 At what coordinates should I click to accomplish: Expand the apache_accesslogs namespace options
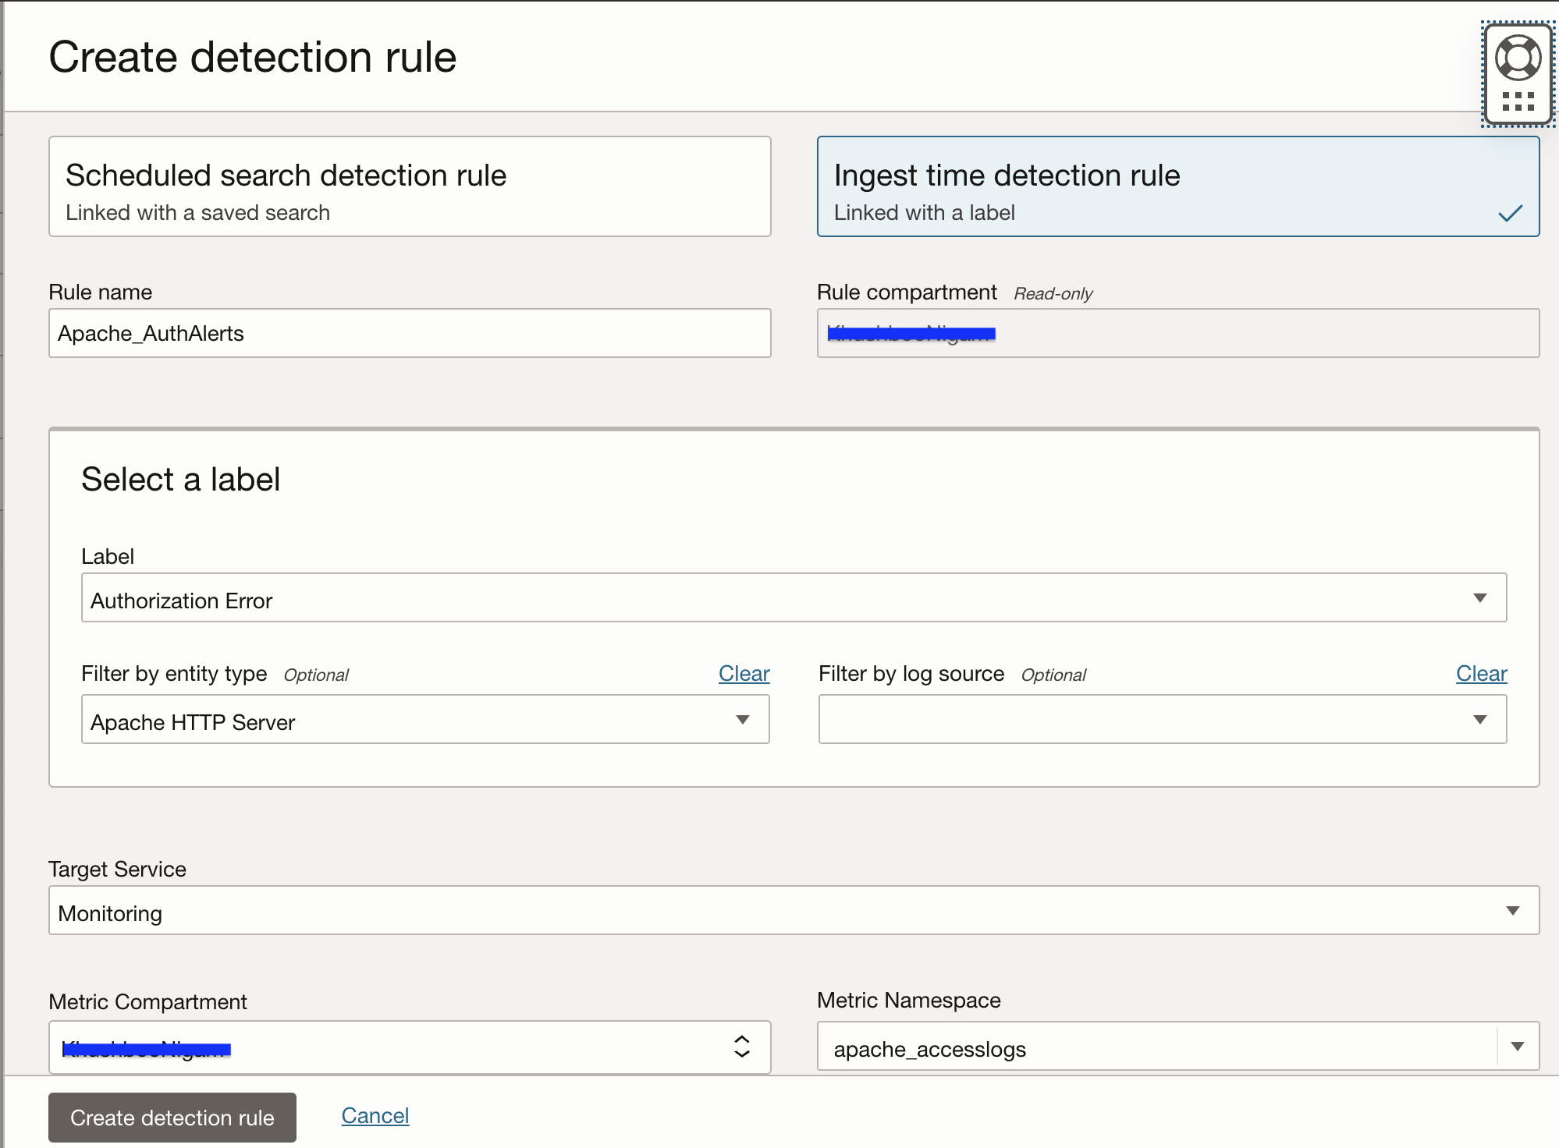1517,1048
